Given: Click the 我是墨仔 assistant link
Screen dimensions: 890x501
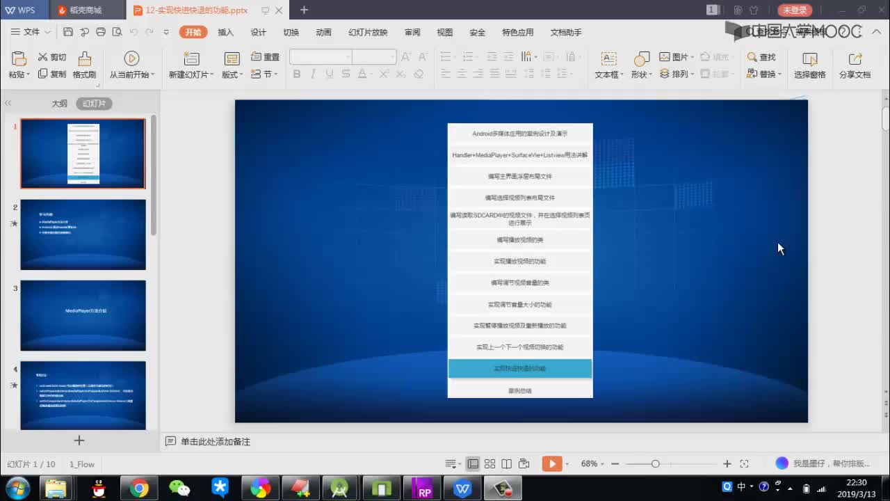Looking at the screenshot, I should [824, 463].
